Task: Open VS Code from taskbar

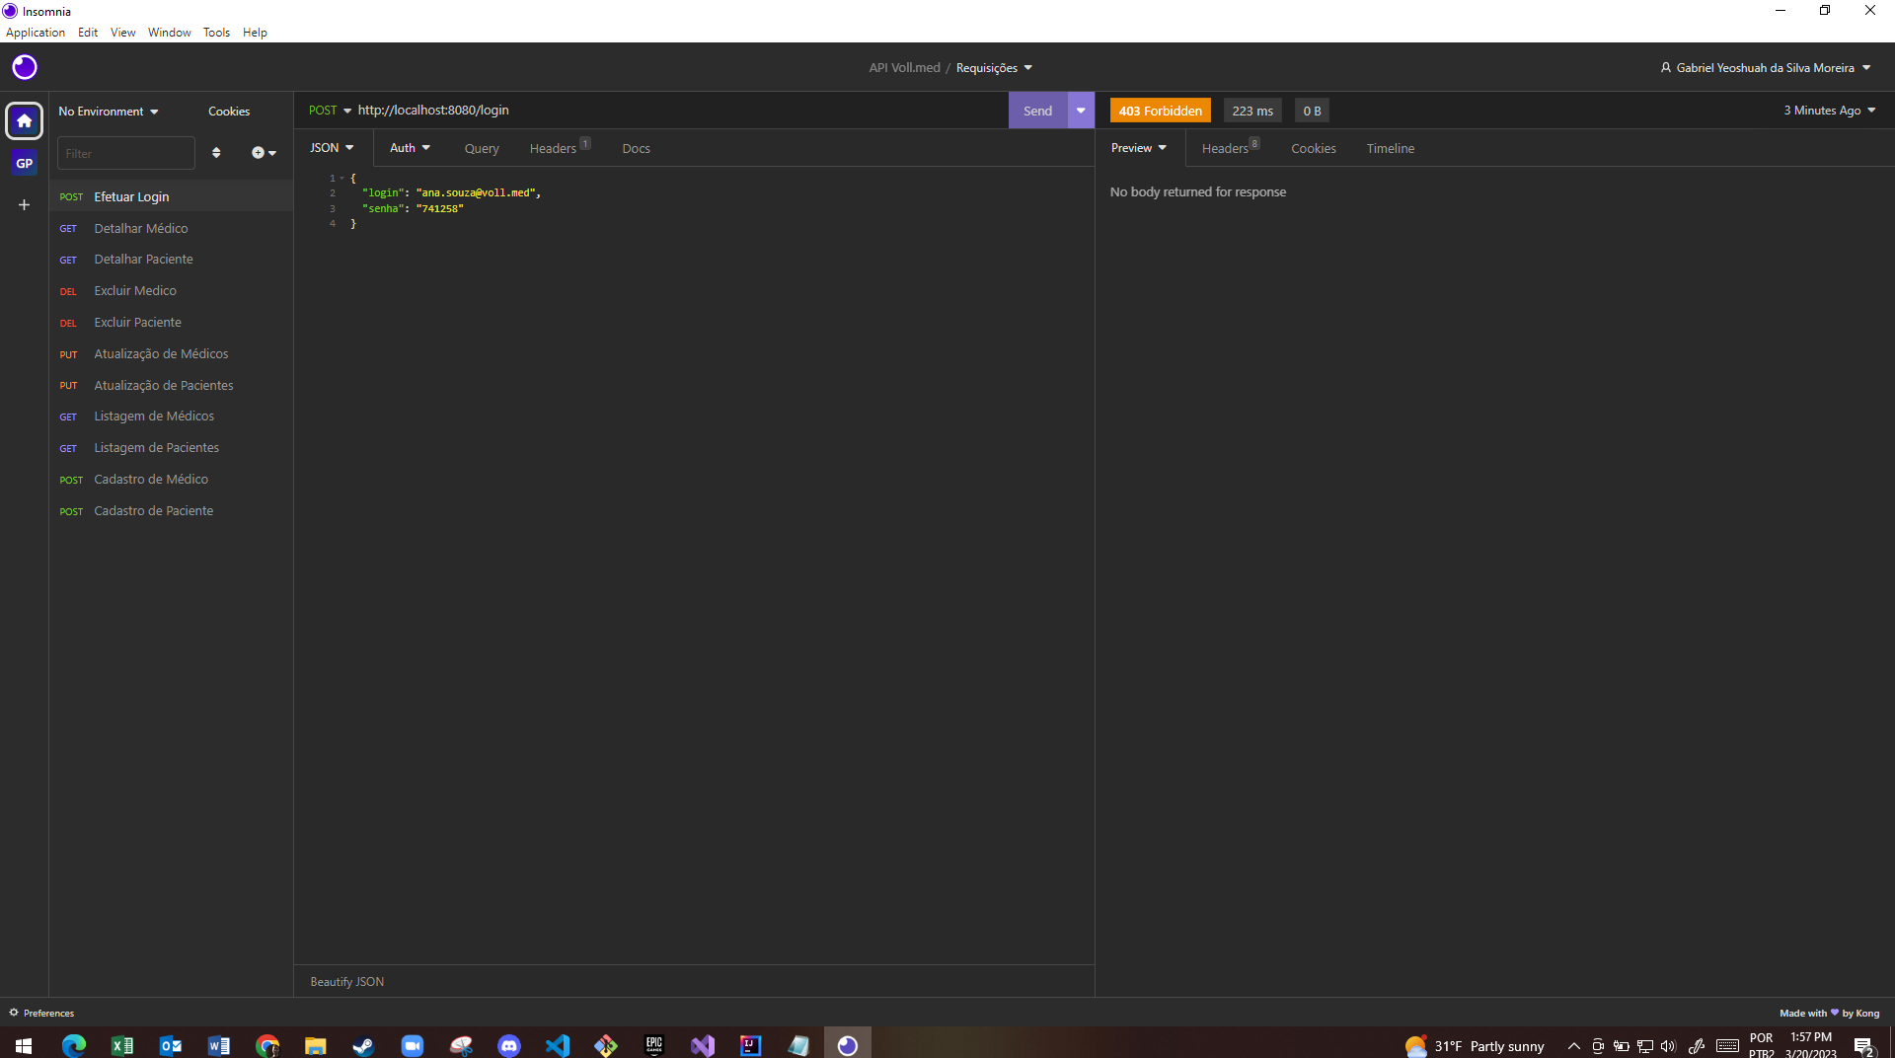Action: [x=558, y=1045]
